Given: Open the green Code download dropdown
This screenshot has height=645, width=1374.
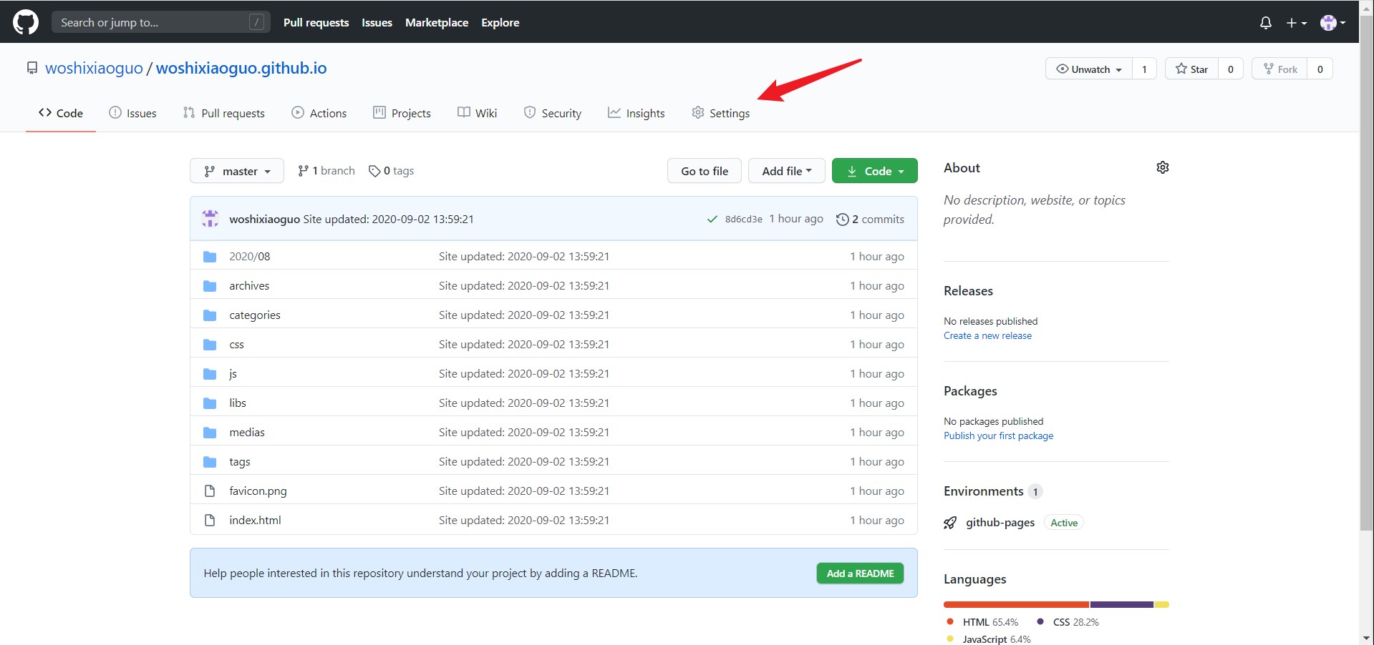Looking at the screenshot, I should coord(874,171).
